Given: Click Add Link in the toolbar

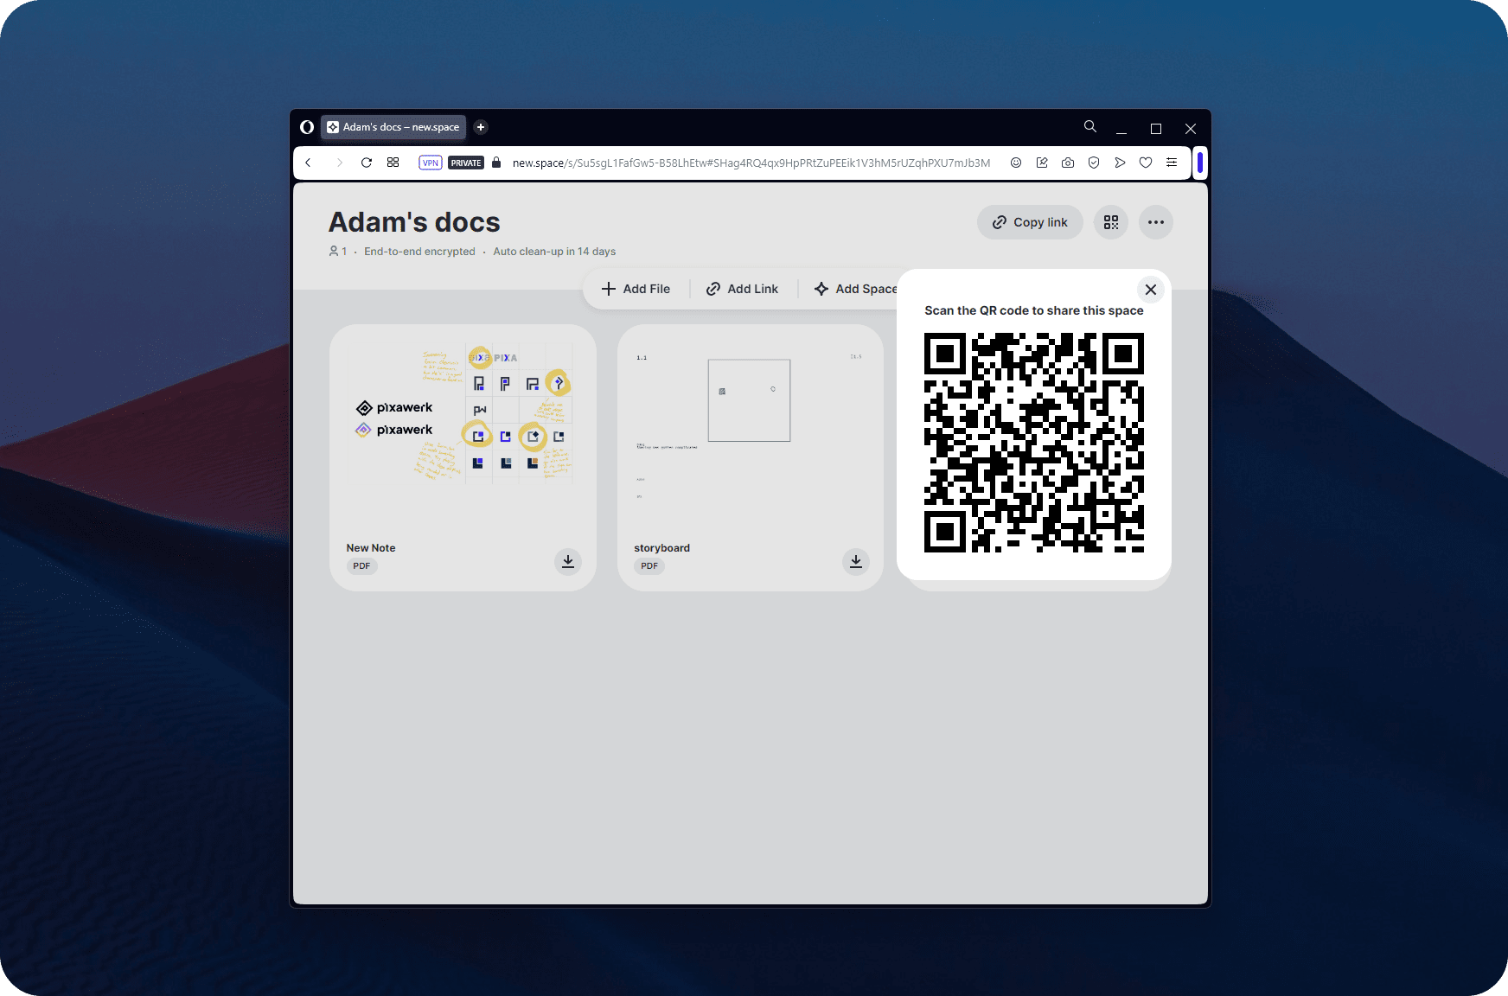Looking at the screenshot, I should 742,289.
